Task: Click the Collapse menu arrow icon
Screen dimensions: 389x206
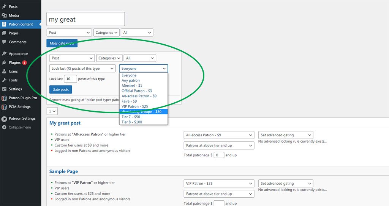Action: (x=4, y=127)
